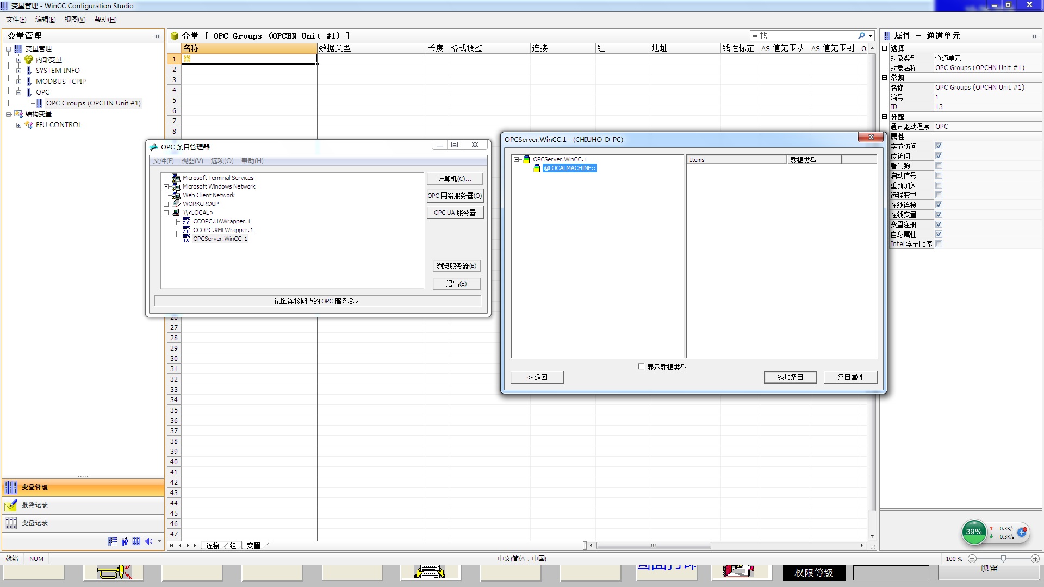Expand the MODBUS TCPIP tree node
This screenshot has width=1044, height=587.
pos(18,82)
